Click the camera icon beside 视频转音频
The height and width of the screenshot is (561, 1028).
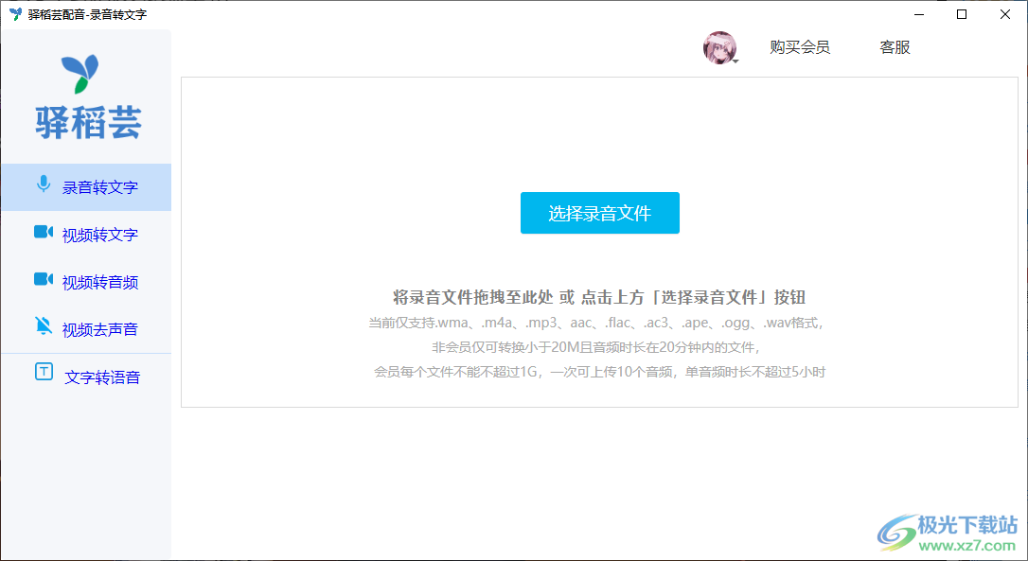43,279
